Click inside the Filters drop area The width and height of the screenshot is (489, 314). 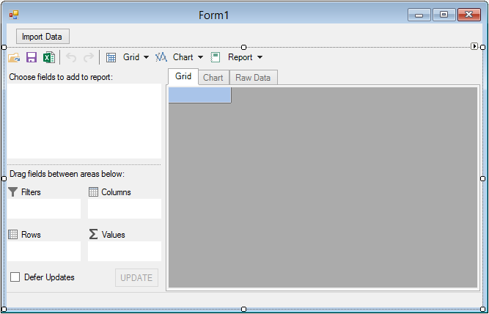click(44, 208)
